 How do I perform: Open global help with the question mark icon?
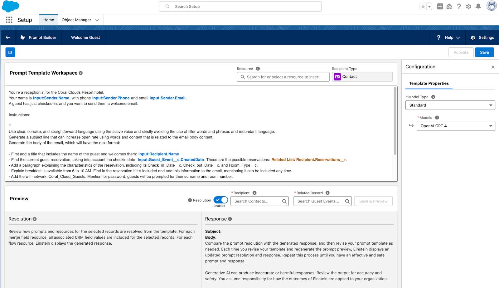[459, 6]
